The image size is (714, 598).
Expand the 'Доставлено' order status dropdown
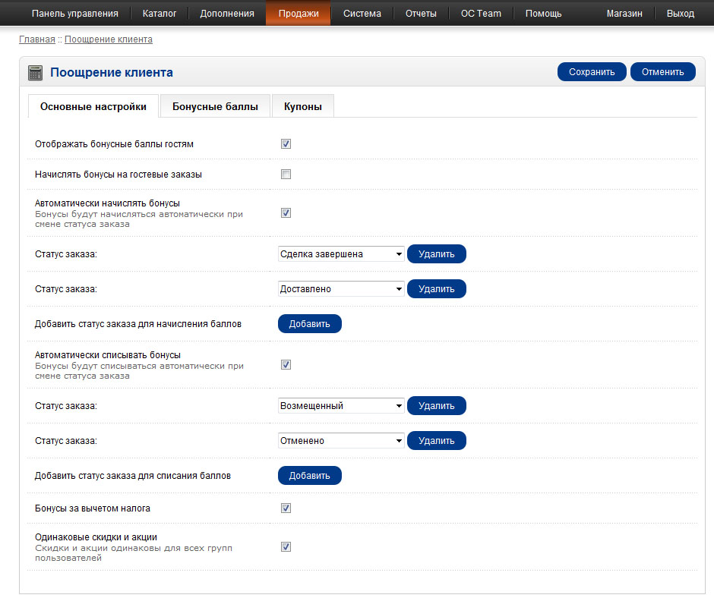(341, 289)
